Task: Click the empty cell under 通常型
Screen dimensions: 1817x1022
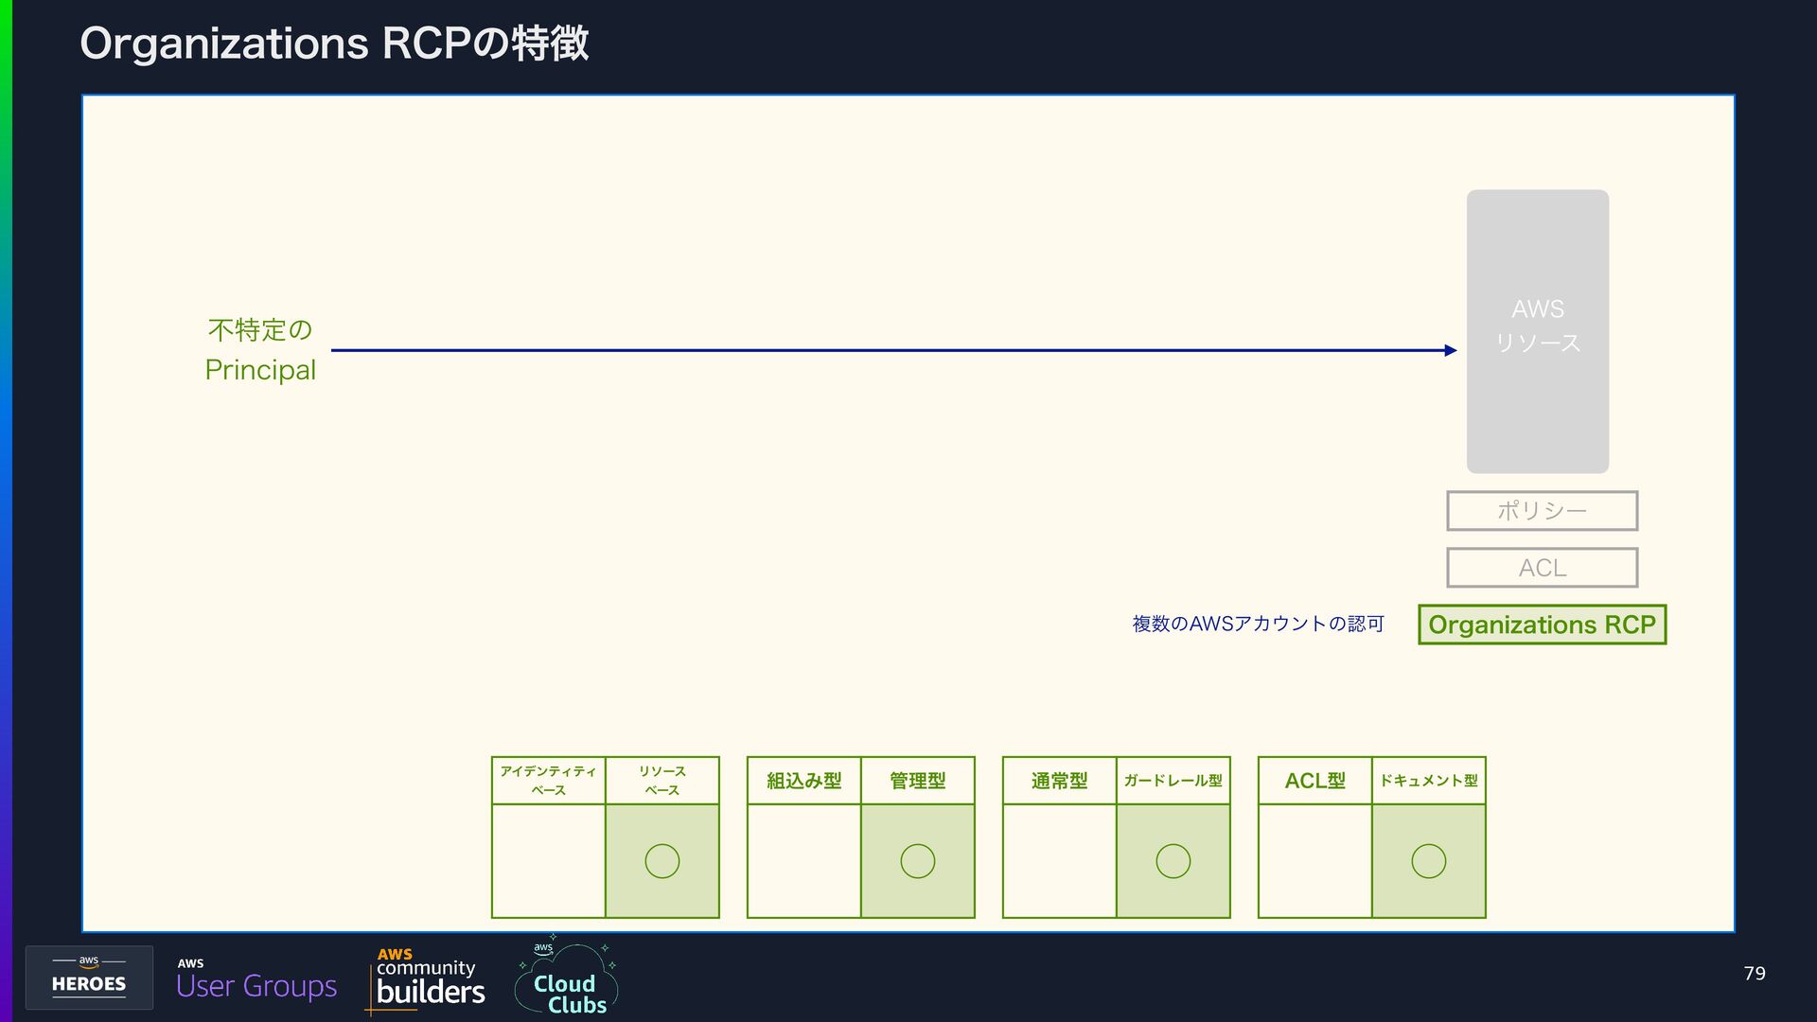Action: (1060, 861)
